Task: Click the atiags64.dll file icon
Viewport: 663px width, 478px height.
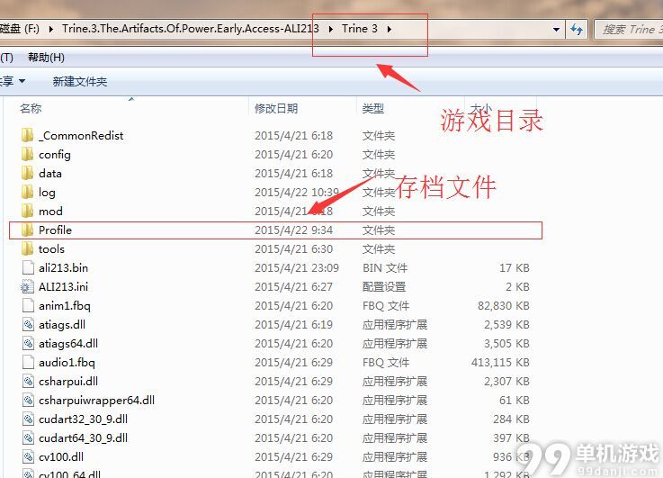Action: [x=28, y=344]
